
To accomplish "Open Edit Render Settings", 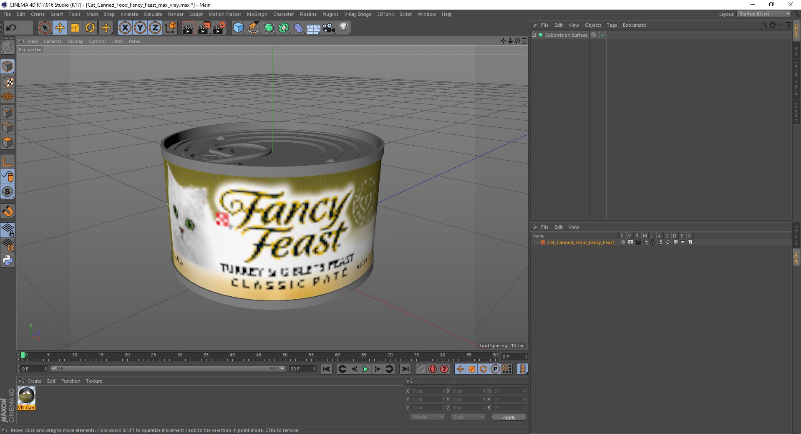I will click(x=219, y=28).
